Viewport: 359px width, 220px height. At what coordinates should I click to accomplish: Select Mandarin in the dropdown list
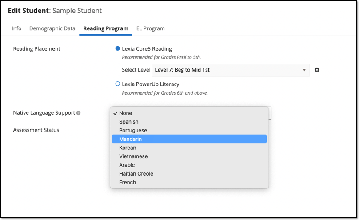130,139
